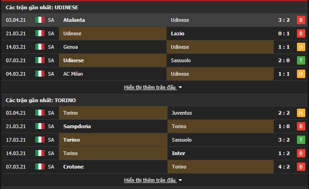Screen dimensions: 309x189
Task: Click the SA league label on the Genoa row
Action: tap(51, 47)
